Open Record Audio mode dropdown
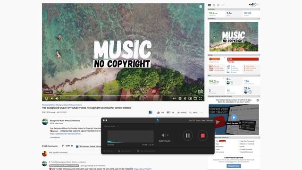The height and width of the screenshot is (170, 302). (x=111, y=126)
